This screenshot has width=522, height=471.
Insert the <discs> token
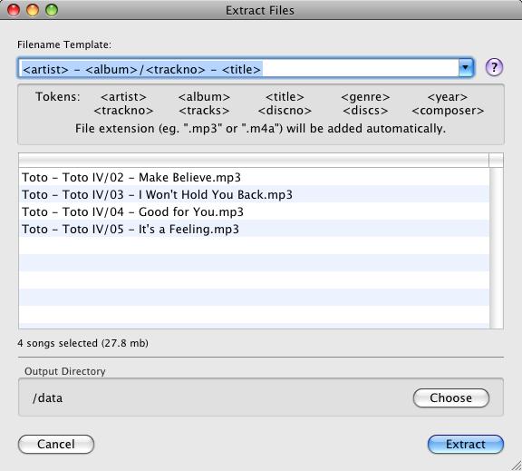pyautogui.click(x=365, y=111)
